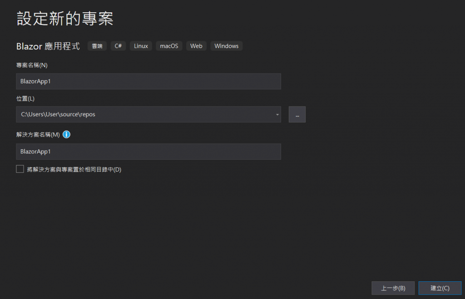
Task: Create the project with 建立(C) button
Action: point(440,288)
